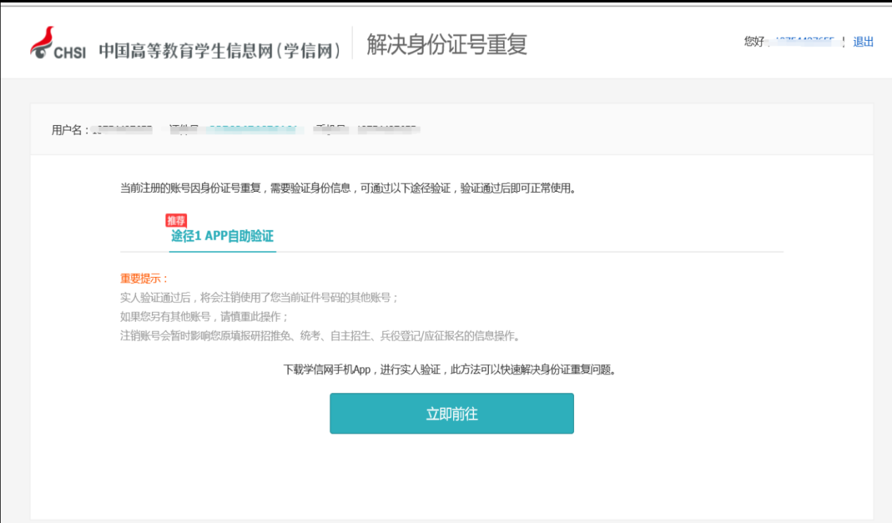Click the CHSI logo text

(70, 52)
